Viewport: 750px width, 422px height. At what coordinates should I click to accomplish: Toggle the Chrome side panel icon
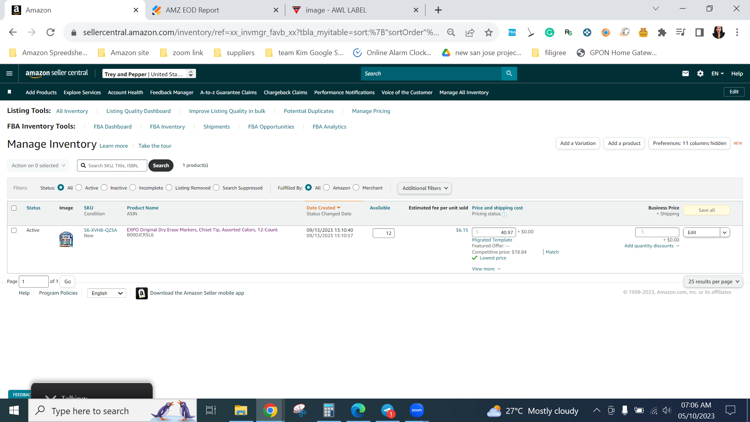[x=699, y=32]
